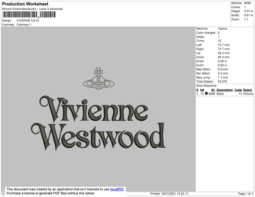Click 'Wilcom EmbroideryStudio – Level 3 Advanced' text
This screenshot has height=197, width=255.
point(32,9)
